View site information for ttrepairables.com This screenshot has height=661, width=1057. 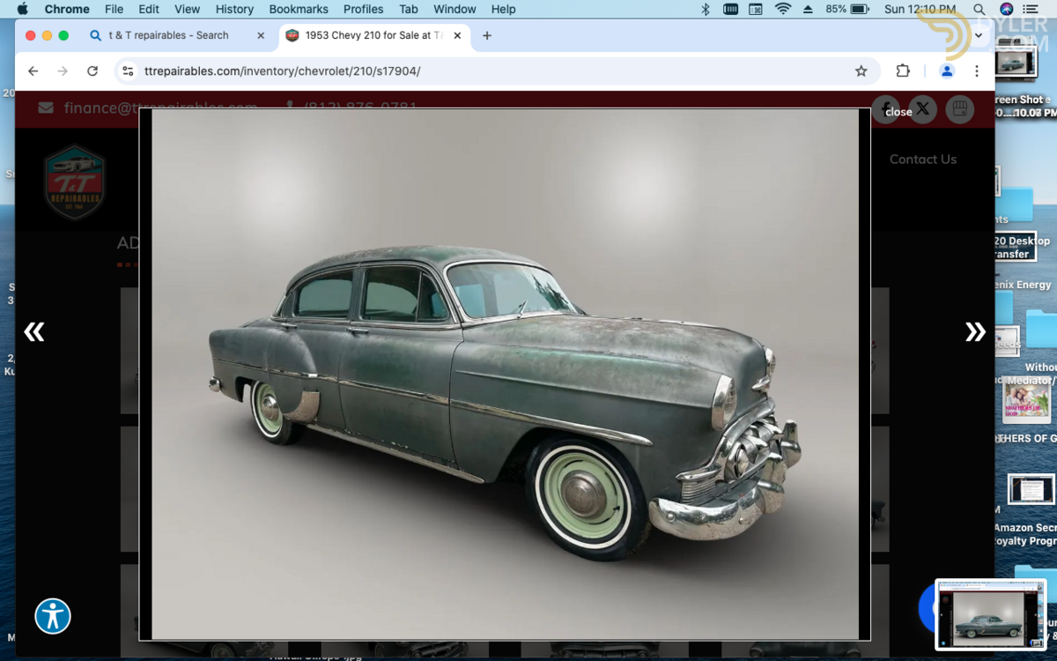[129, 71]
